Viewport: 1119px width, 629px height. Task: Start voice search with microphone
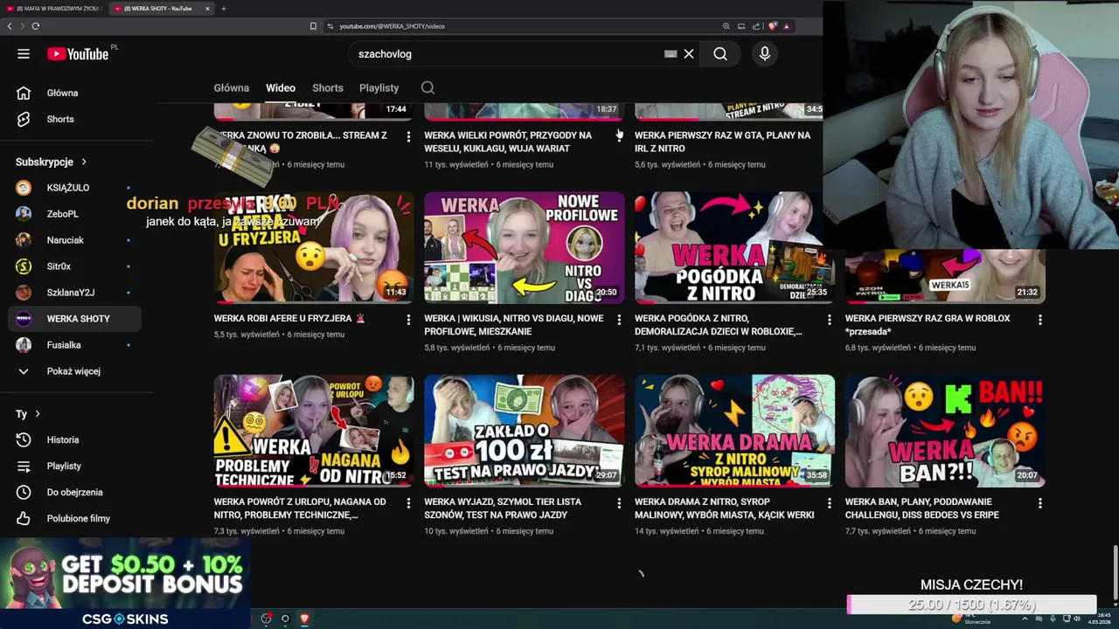pos(765,54)
